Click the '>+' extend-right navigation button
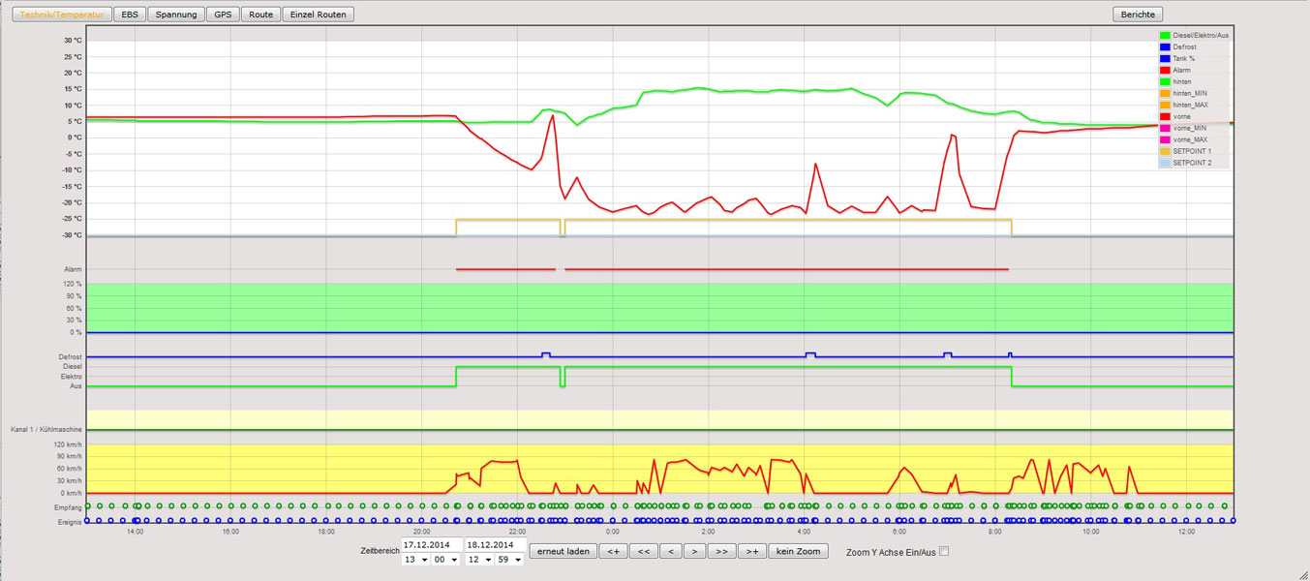Viewport: 1310px width, 581px height. click(750, 551)
